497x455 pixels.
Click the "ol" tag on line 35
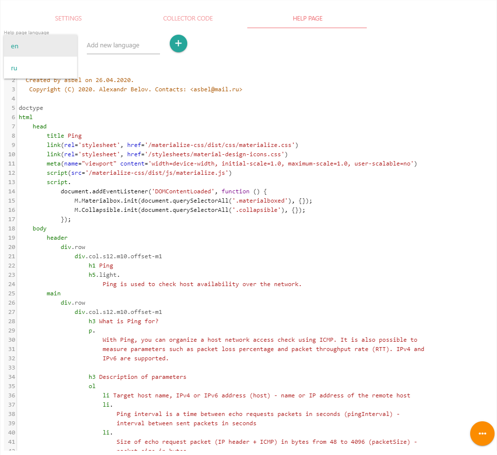click(92, 386)
